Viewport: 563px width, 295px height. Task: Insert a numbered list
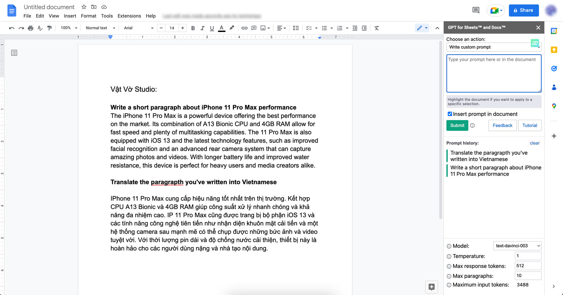tap(340, 28)
